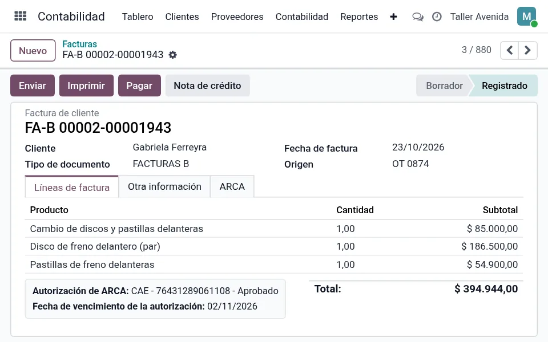Go to previous record arrow
The width and height of the screenshot is (548, 342).
point(510,50)
